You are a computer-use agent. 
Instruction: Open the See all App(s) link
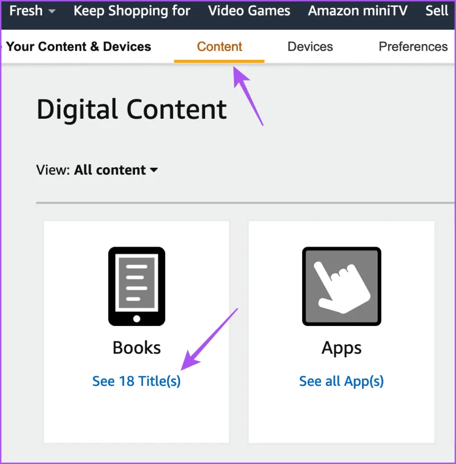coord(341,381)
